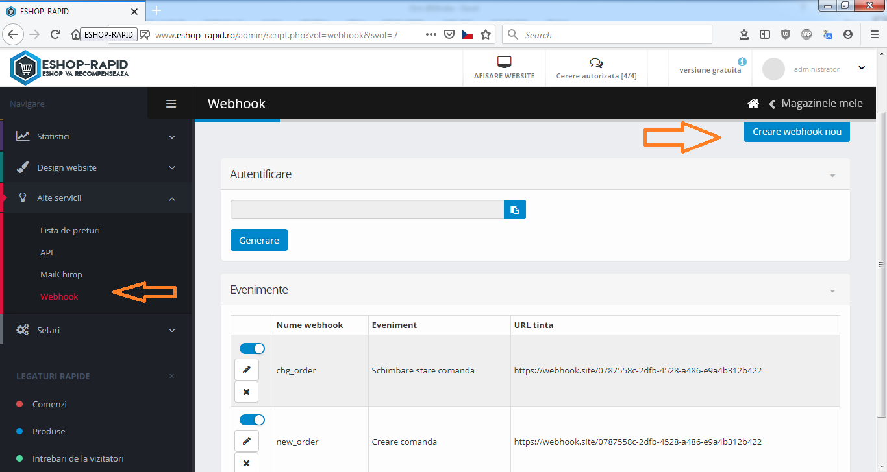Delete the chg_order webhook with the X icon
The height and width of the screenshot is (472, 887).
(246, 392)
